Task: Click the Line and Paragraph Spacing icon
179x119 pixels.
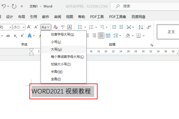Action: [116, 36]
